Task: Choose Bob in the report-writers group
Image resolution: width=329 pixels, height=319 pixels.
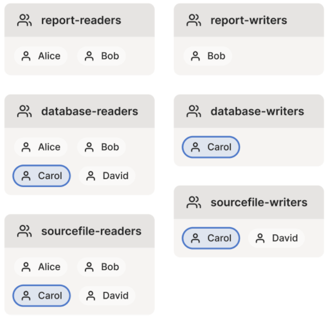Action: pos(207,56)
